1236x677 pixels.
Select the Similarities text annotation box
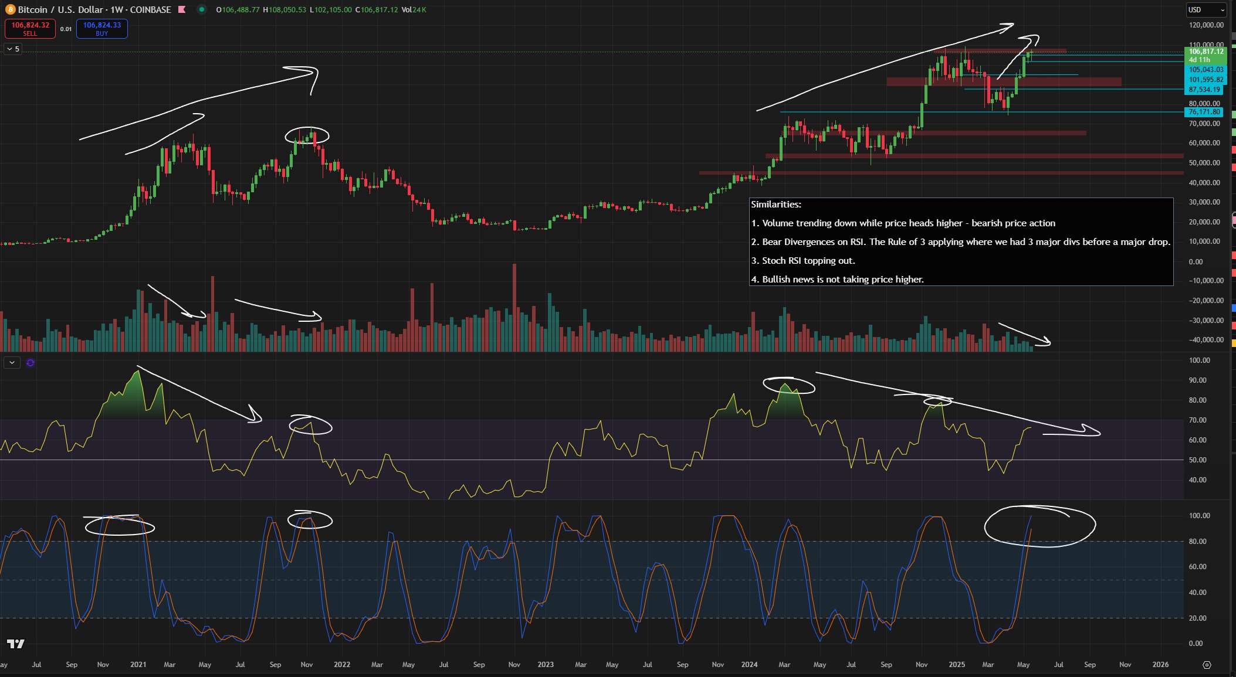[961, 241]
